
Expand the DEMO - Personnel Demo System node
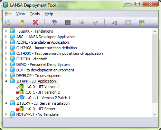click(x=6, y=64)
